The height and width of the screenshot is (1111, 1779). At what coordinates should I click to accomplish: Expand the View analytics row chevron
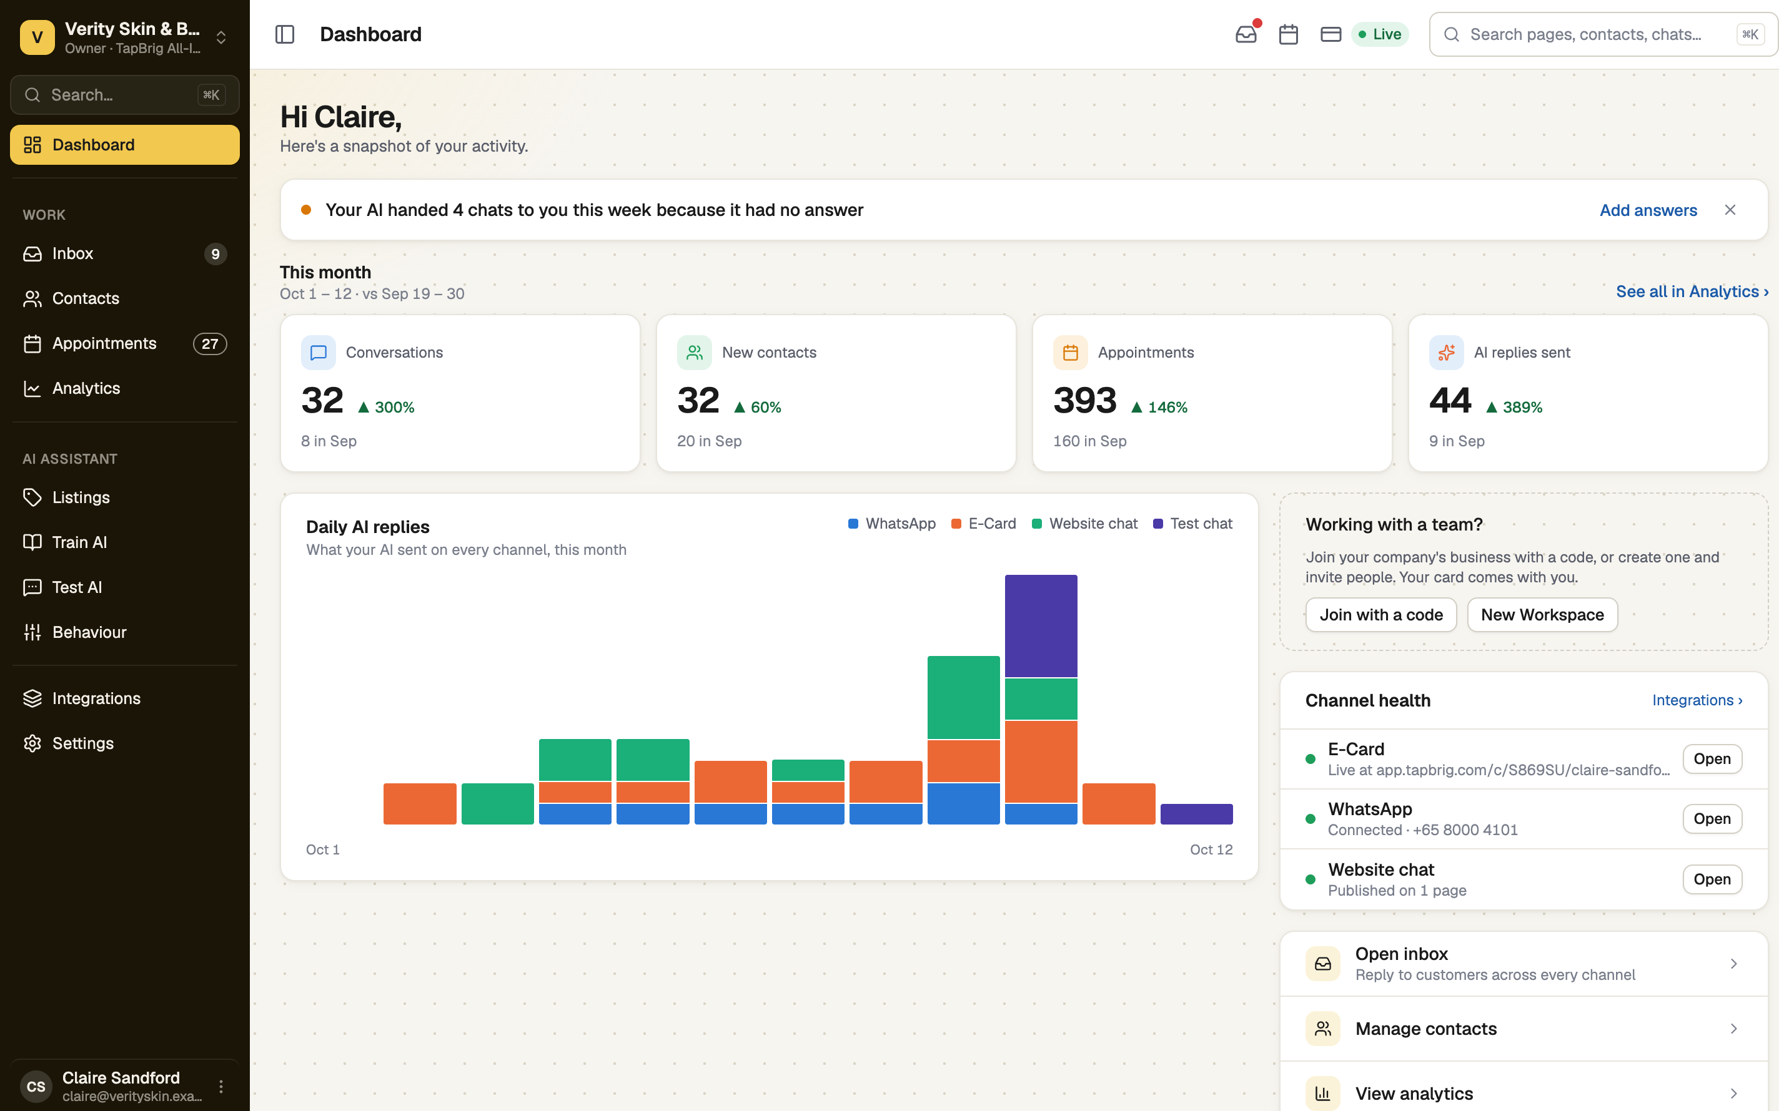pos(1733,1094)
